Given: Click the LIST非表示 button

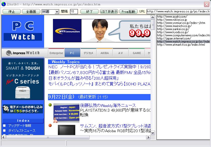Looking at the screenshot, I should coord(109,12).
